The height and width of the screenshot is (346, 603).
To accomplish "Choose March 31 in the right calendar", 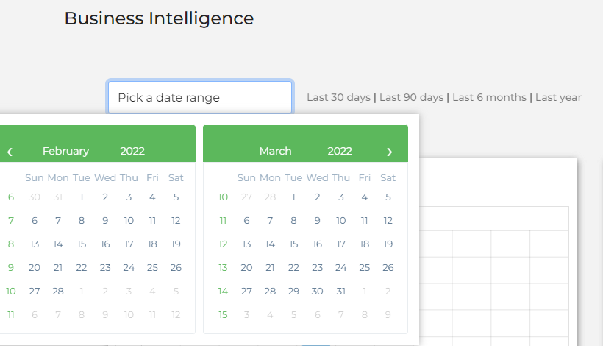I will (340, 291).
